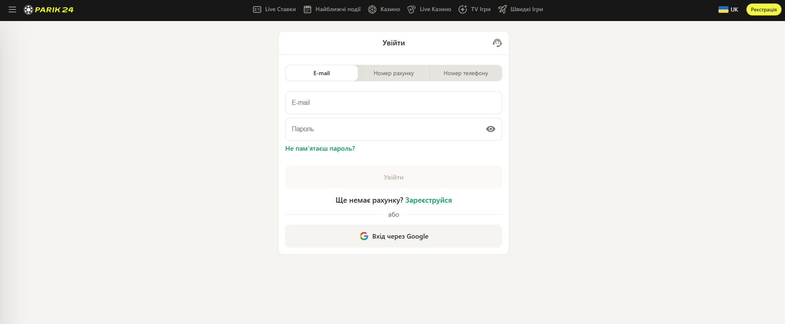Click the Google logo icon

(364, 236)
